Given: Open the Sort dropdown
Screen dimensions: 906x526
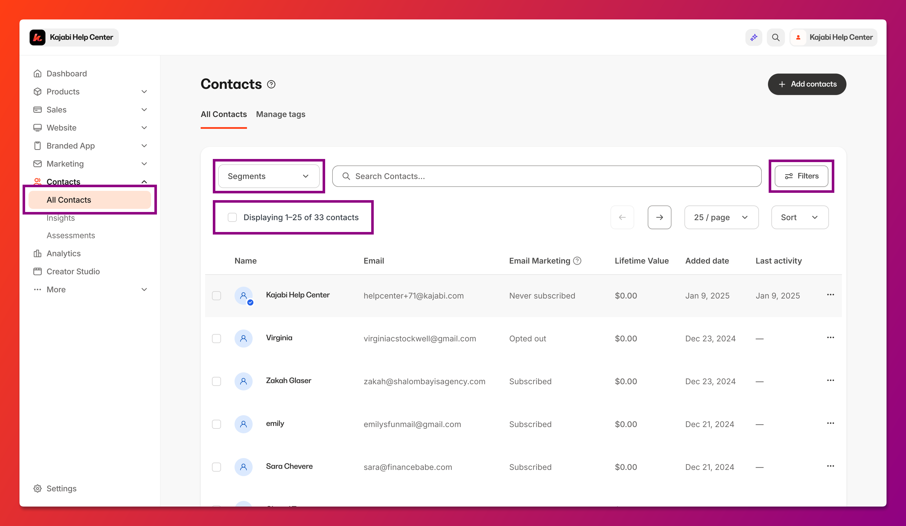Looking at the screenshot, I should [800, 217].
